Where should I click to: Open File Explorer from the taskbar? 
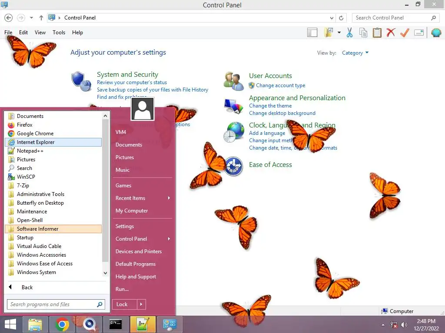(x=35, y=324)
